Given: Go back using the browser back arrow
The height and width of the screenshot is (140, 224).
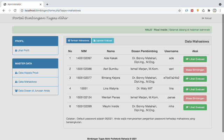Looking at the screenshot, I should (4, 10).
